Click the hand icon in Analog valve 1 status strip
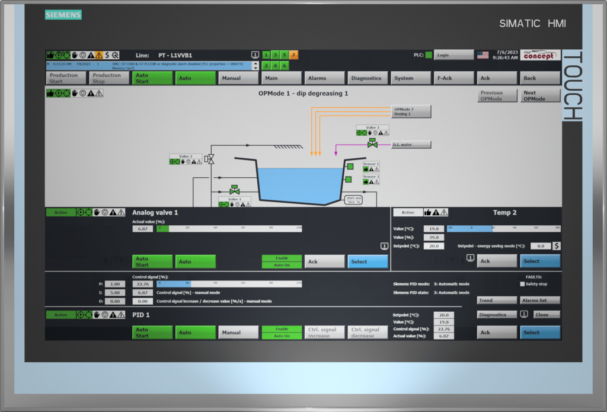607x412 pixels. point(97,212)
